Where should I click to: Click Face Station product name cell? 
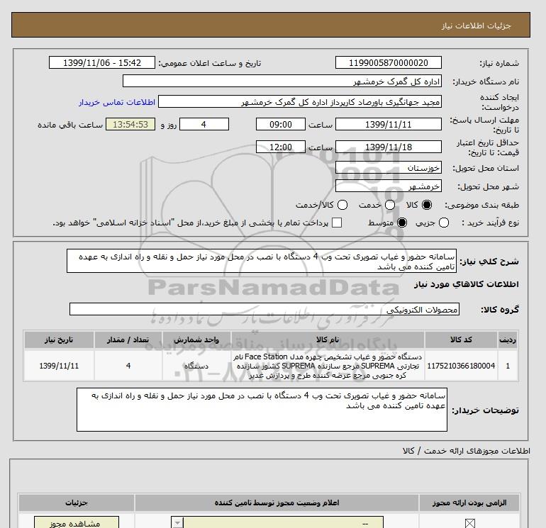tap(328, 366)
